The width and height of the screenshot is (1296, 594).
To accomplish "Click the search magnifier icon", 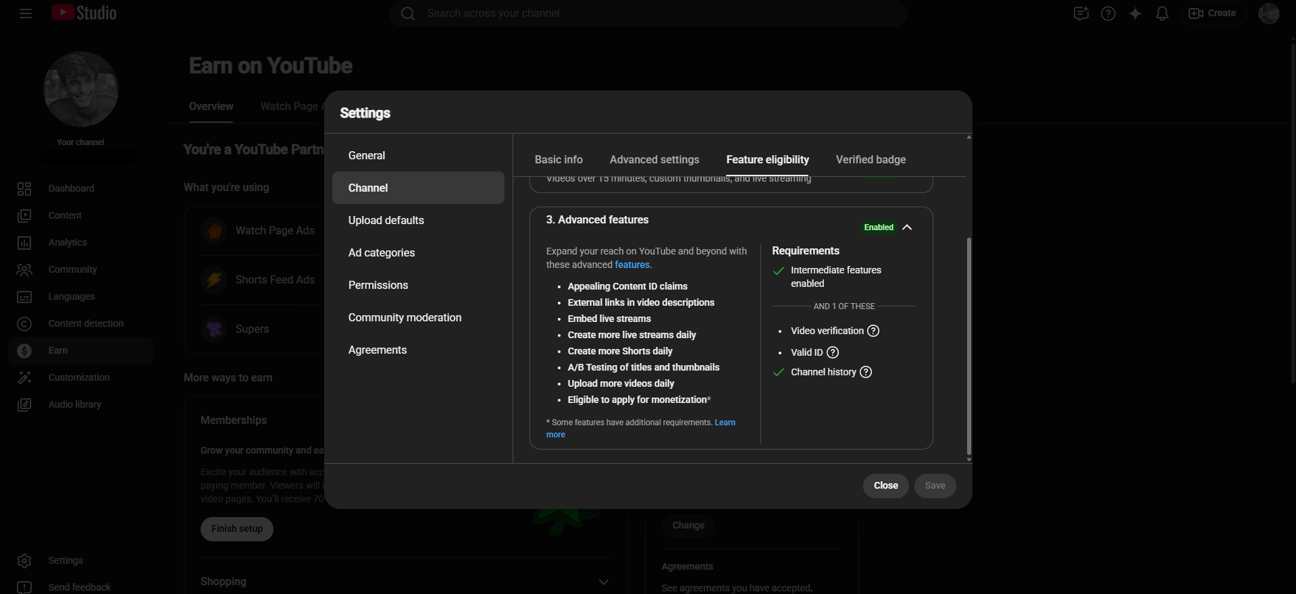I will (x=408, y=13).
